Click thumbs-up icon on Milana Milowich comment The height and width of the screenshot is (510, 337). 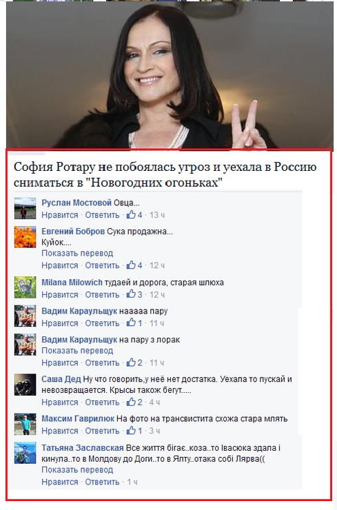coord(131,294)
